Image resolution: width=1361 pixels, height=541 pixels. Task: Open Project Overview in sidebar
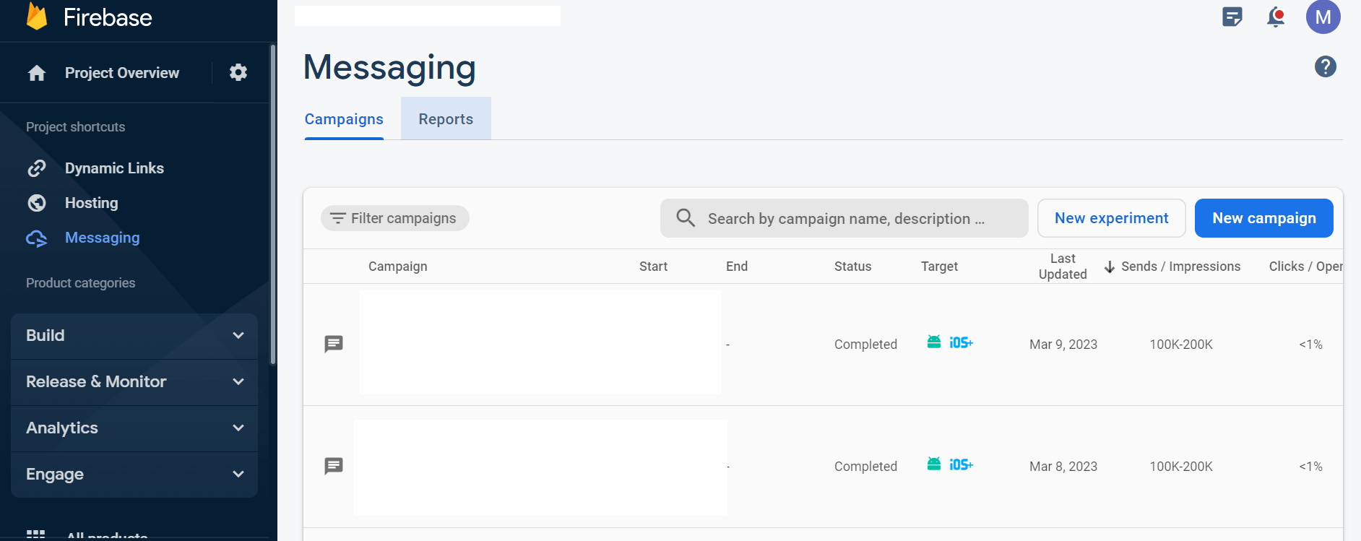(x=122, y=73)
